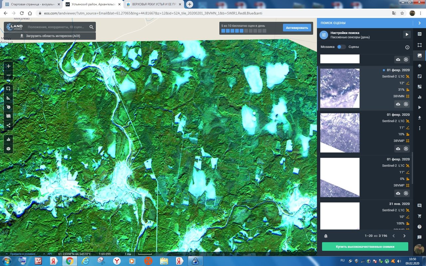Click the search magnifier icon
Image resolution: width=426 pixels, height=266 pixels.
click(x=92, y=27)
